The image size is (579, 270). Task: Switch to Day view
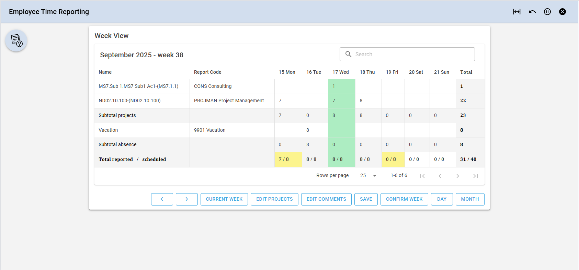tap(442, 199)
